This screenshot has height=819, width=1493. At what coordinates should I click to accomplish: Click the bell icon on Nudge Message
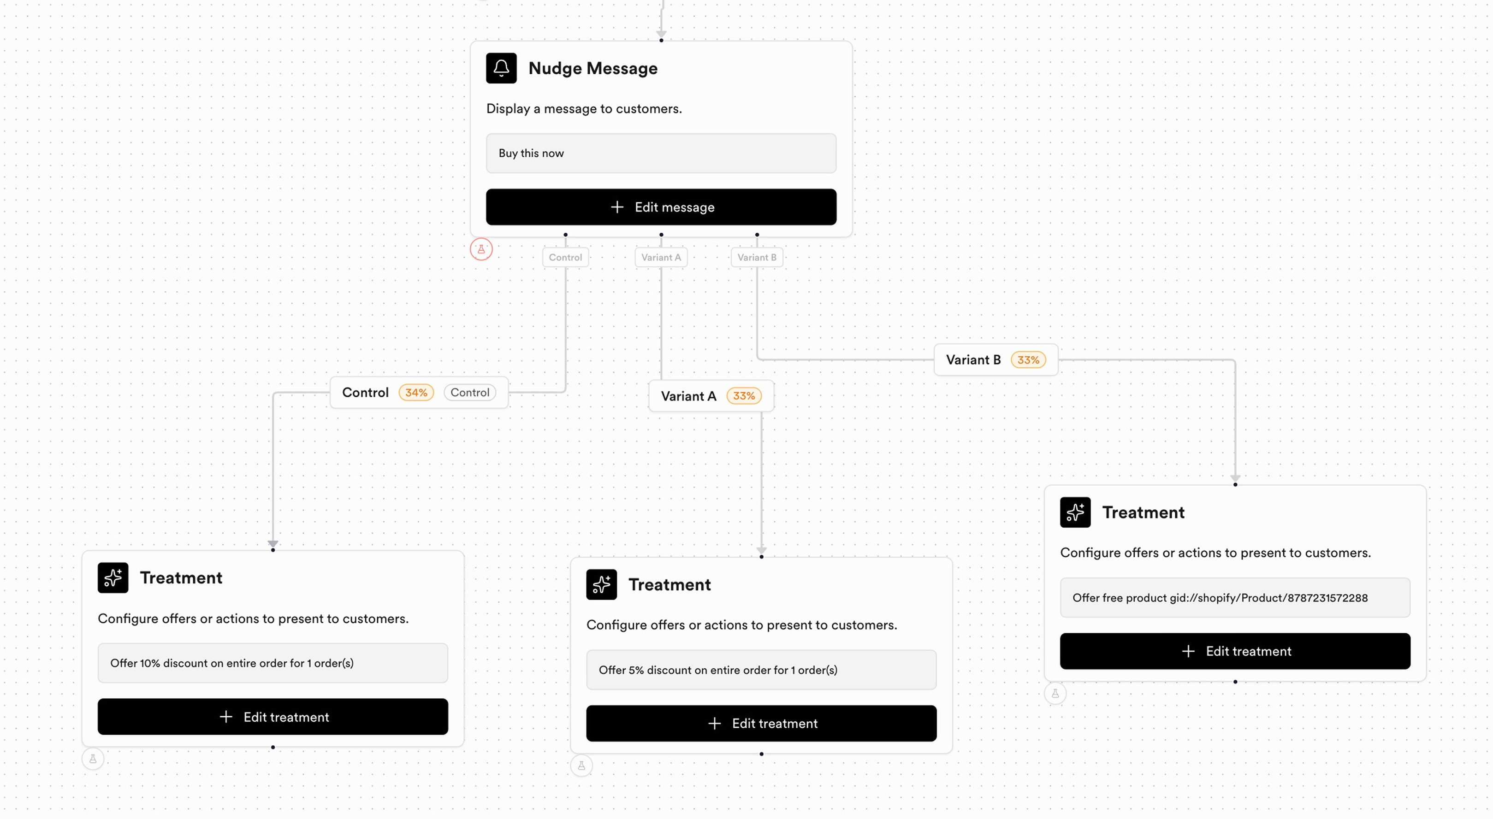click(501, 68)
